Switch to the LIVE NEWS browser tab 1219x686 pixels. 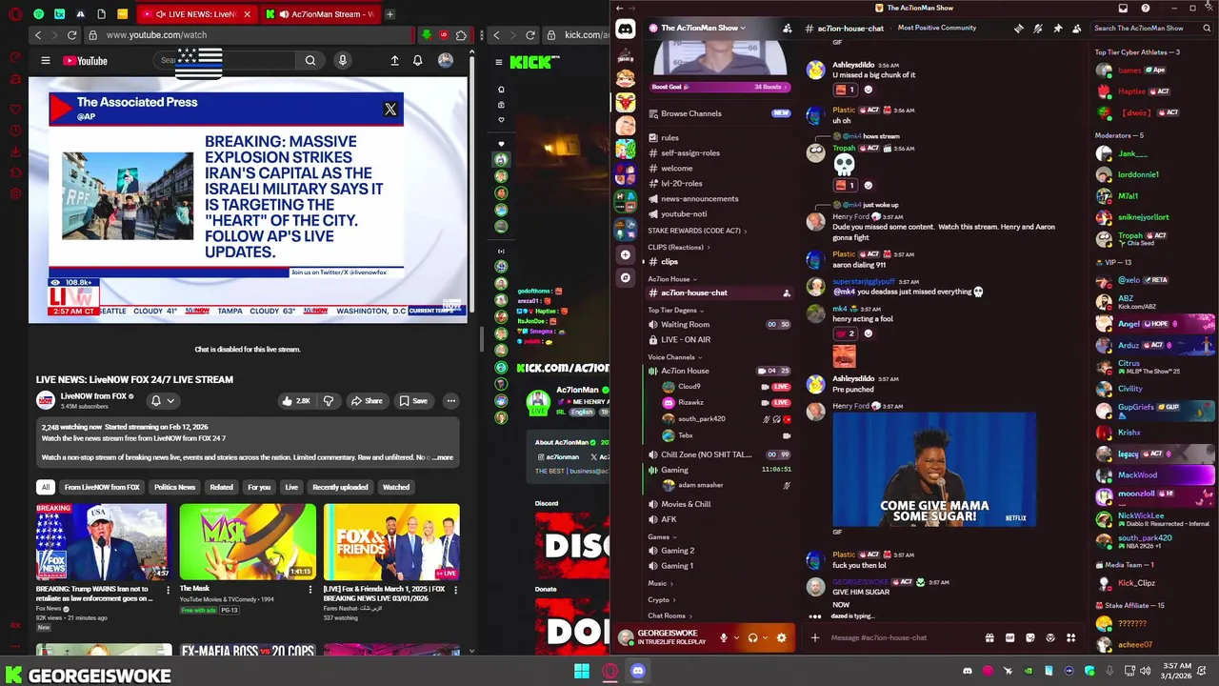(x=195, y=14)
